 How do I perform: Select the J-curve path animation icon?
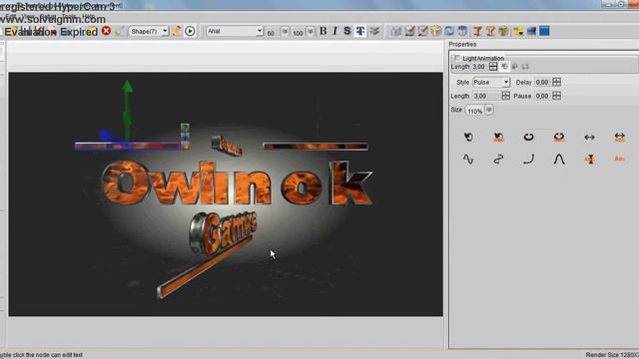[528, 160]
